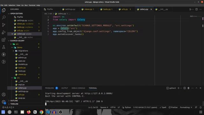Viewport: 204px width, 115px height.
Task: Open the Run button dropdown arrow
Action: (x=193, y=9)
